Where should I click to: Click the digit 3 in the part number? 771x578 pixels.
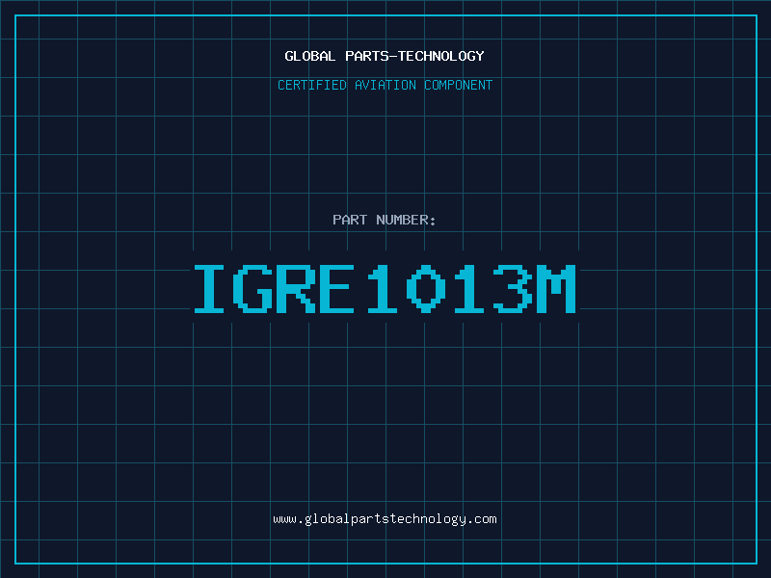coord(513,288)
